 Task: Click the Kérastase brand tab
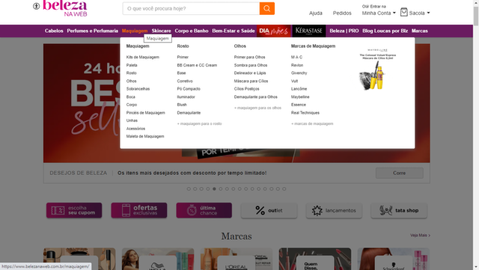pyautogui.click(x=309, y=31)
